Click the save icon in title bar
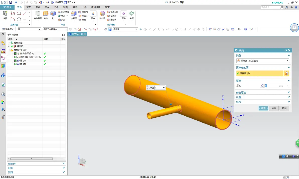 [x=11, y=2]
